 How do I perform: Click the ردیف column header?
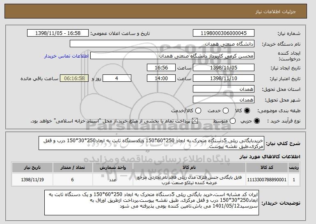[294, 168]
